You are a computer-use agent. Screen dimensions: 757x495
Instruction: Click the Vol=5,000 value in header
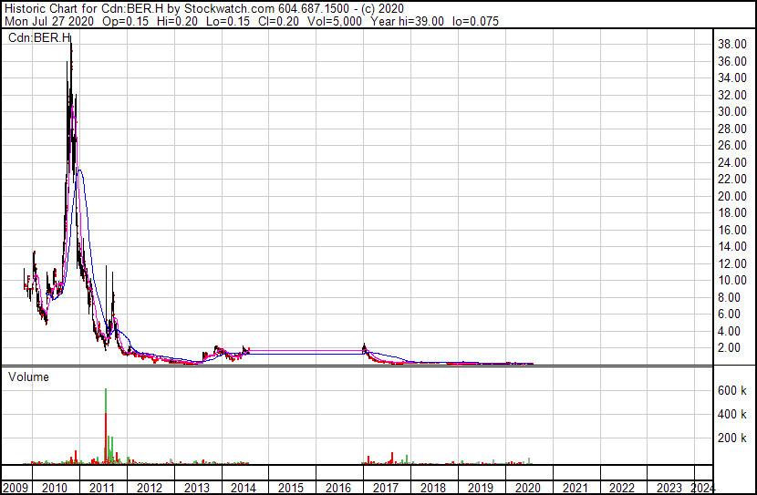[x=335, y=21]
